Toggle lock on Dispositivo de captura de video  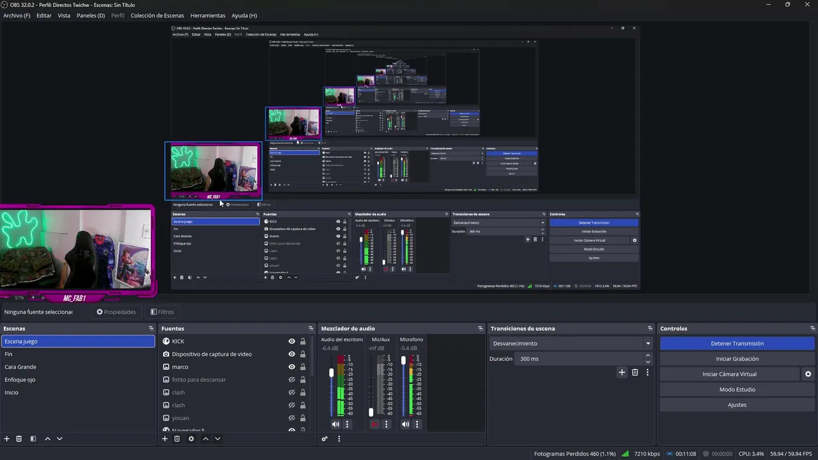pos(303,354)
